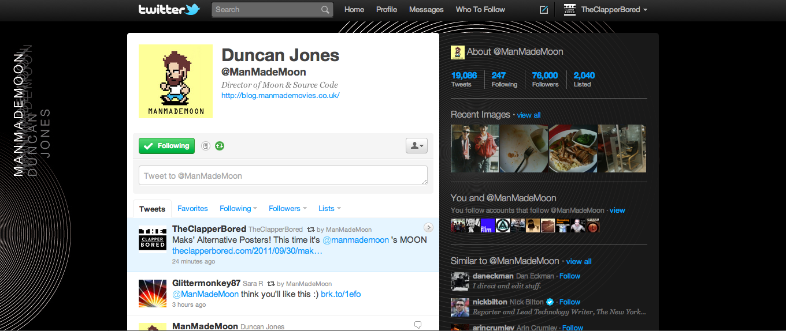The height and width of the screenshot is (331, 786).
Task: Click TheClapperBored tweet avatar logo
Action: coord(153,239)
